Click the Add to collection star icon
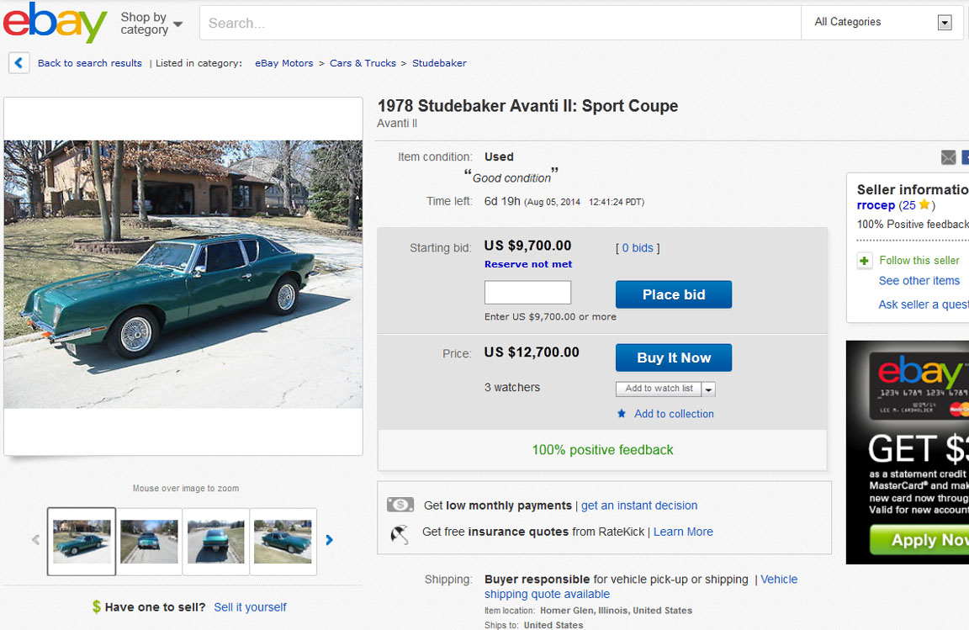The width and height of the screenshot is (969, 630). tap(622, 414)
